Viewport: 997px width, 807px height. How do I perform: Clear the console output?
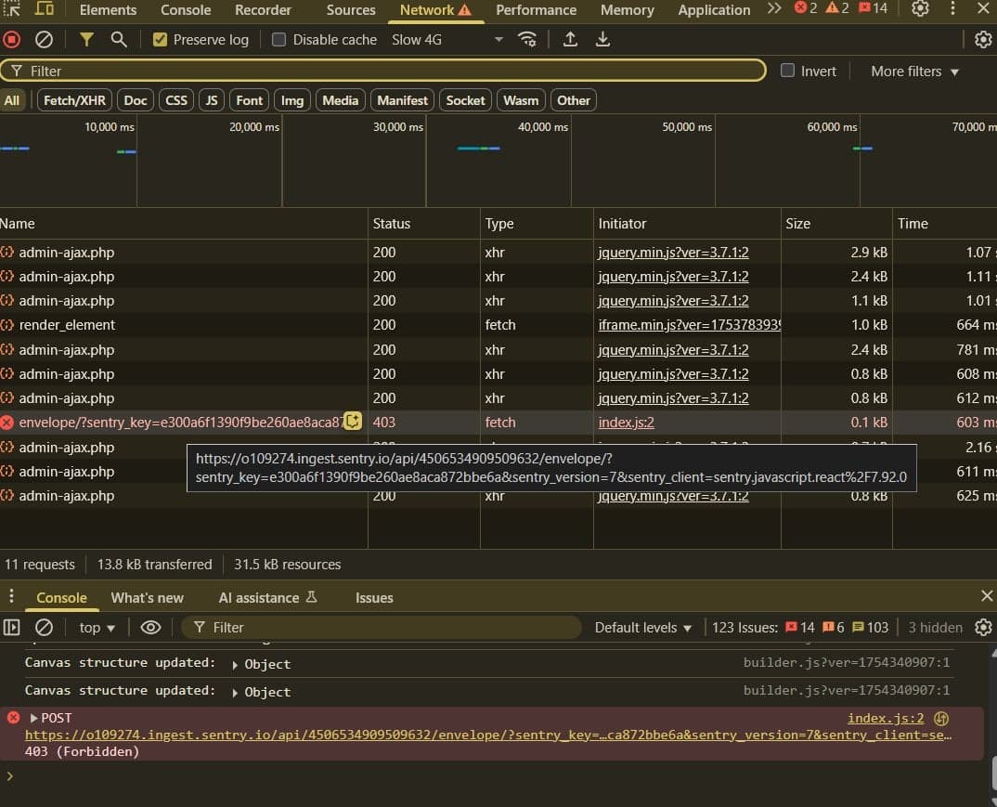coord(44,628)
